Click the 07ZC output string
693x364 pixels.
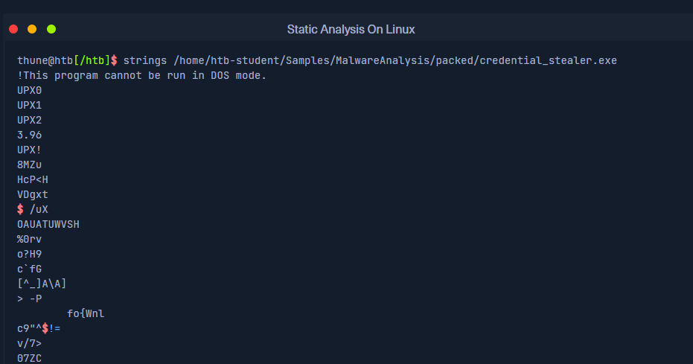coord(30,358)
